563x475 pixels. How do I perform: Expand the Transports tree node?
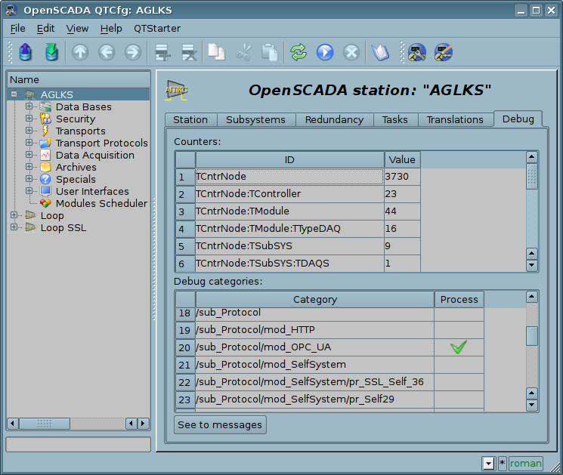point(29,131)
